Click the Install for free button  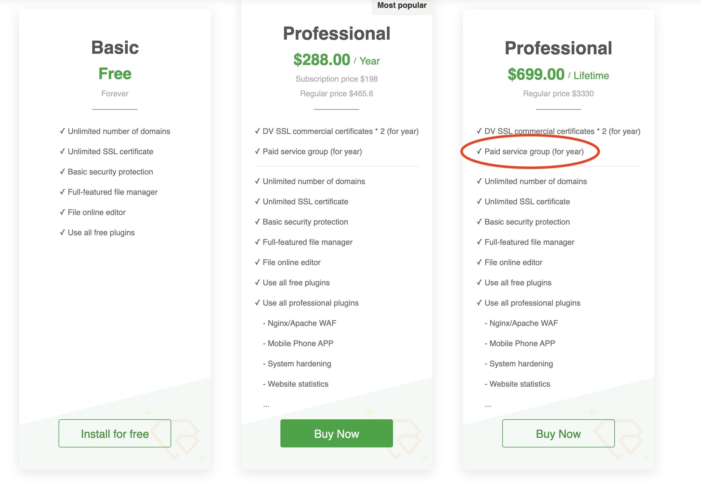(x=115, y=433)
